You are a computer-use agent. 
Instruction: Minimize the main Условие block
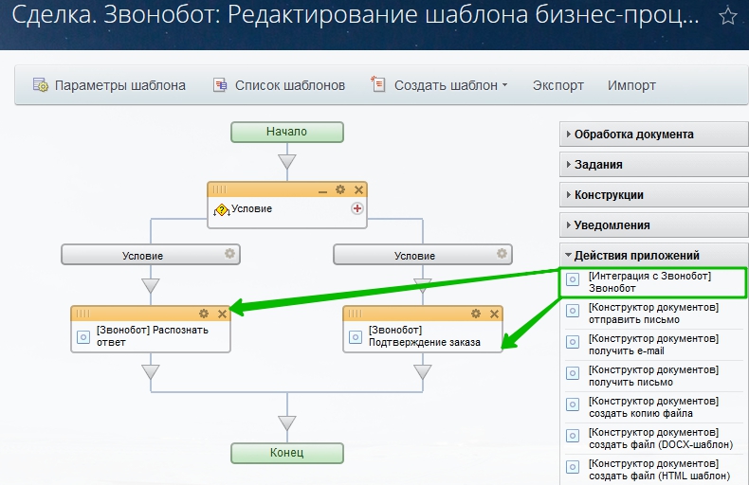point(322,190)
